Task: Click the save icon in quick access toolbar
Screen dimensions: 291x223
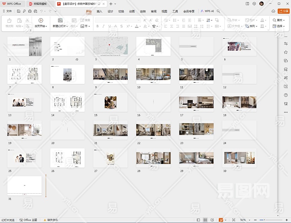Action: pos(19,11)
